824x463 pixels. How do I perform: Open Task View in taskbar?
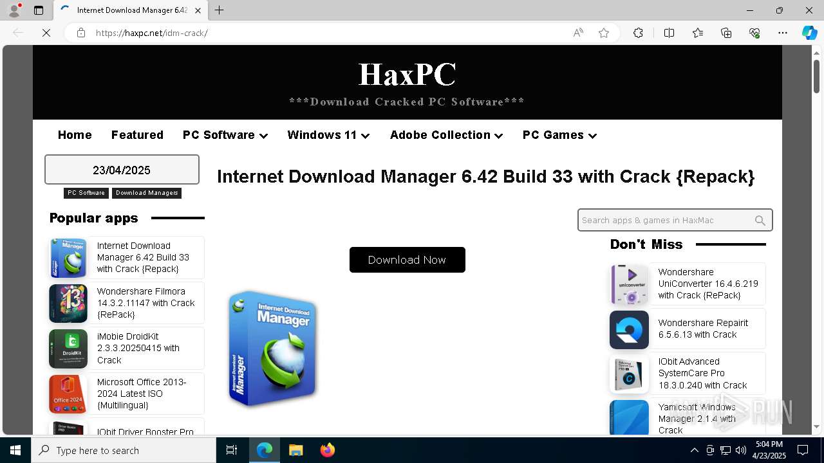pos(232,450)
